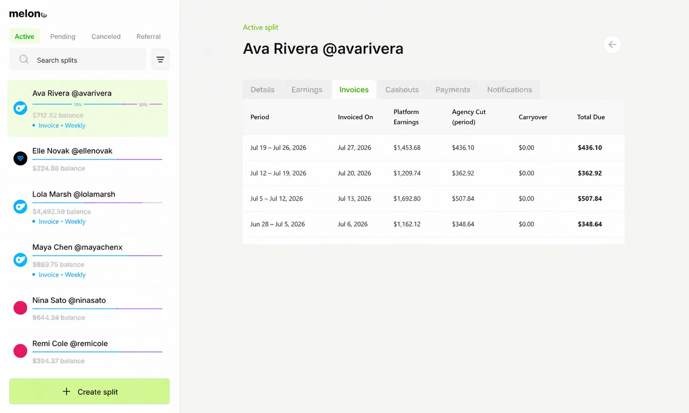Click the Invoiced On column header
The height and width of the screenshot is (413, 689).
tap(355, 117)
